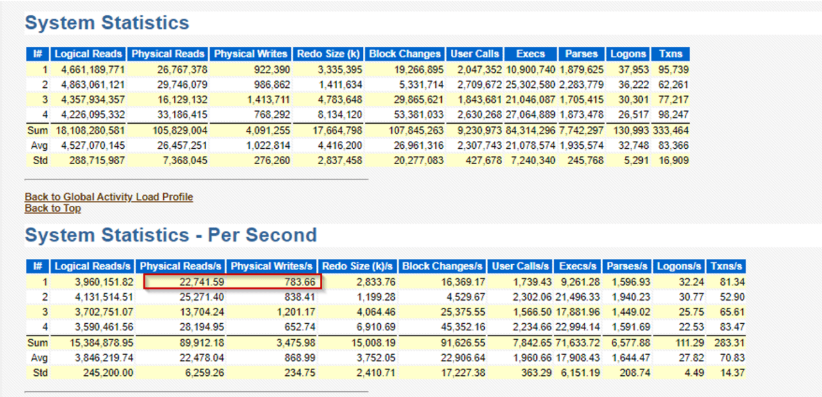Click the Execs column header
822x397 pixels.
(529, 54)
